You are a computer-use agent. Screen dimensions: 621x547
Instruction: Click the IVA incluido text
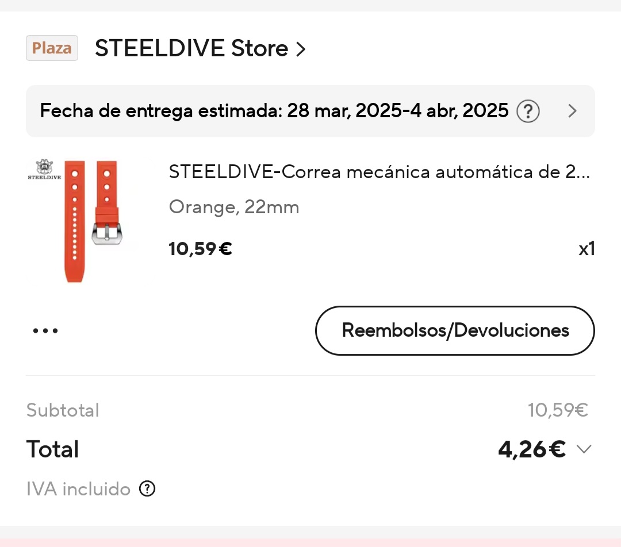point(79,489)
